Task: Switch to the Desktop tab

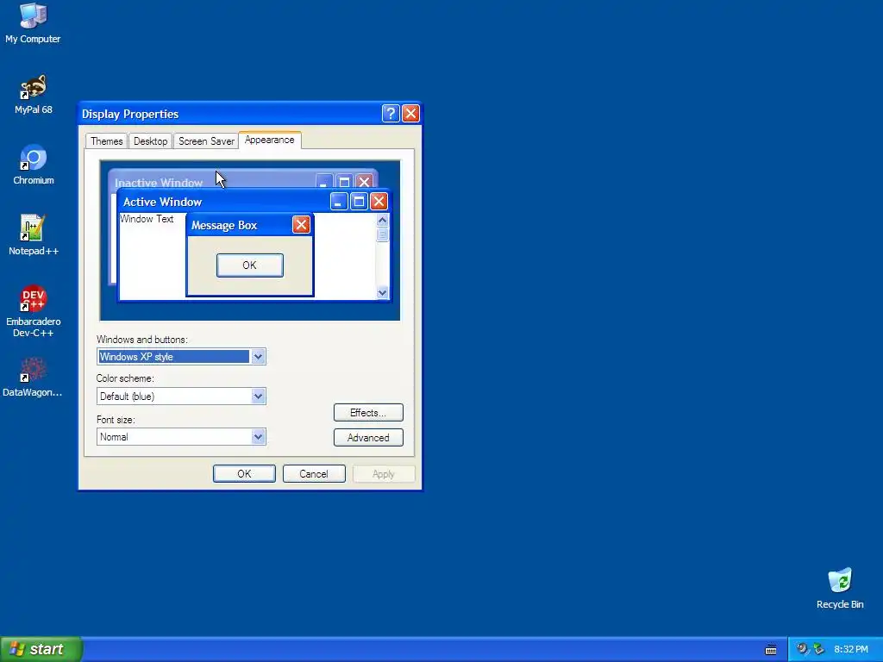Action: tap(150, 141)
